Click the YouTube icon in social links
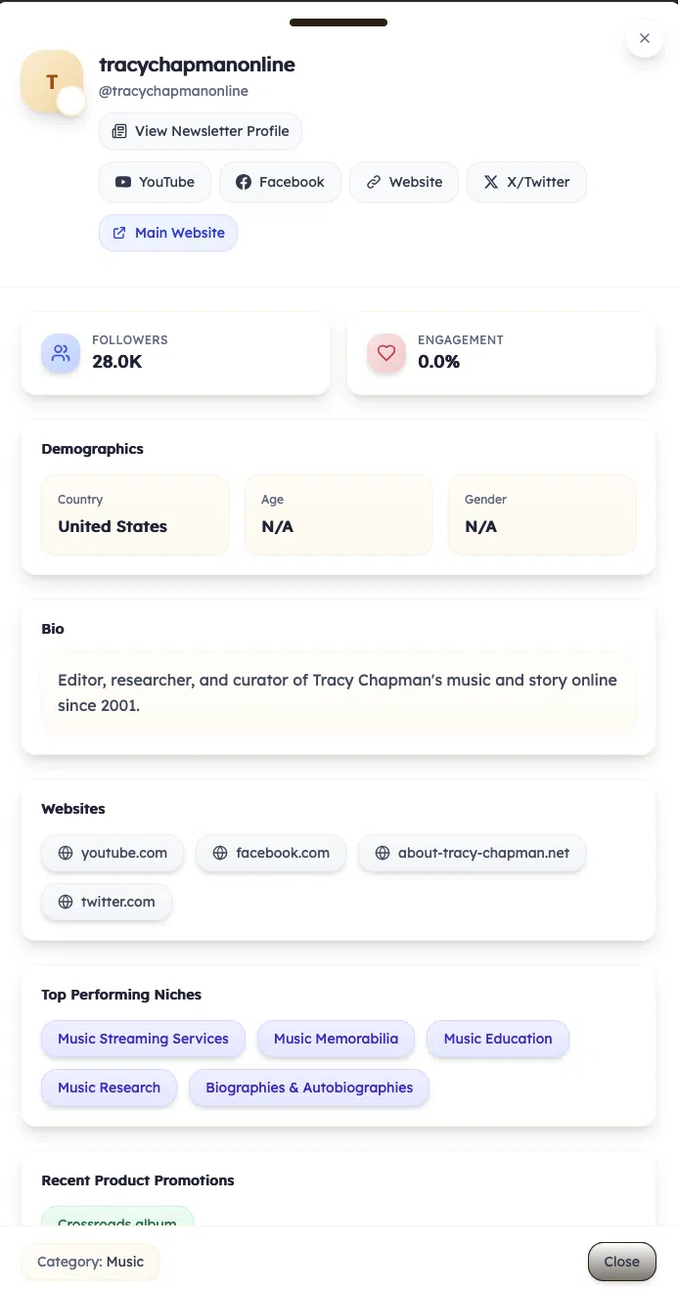Screen dimensions: 678x1289 pos(122,182)
